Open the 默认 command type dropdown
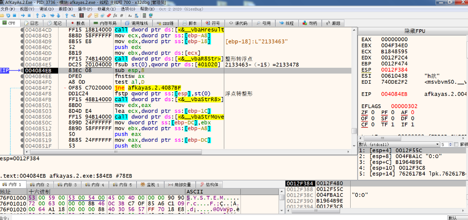468x220 pixels. (458, 218)
